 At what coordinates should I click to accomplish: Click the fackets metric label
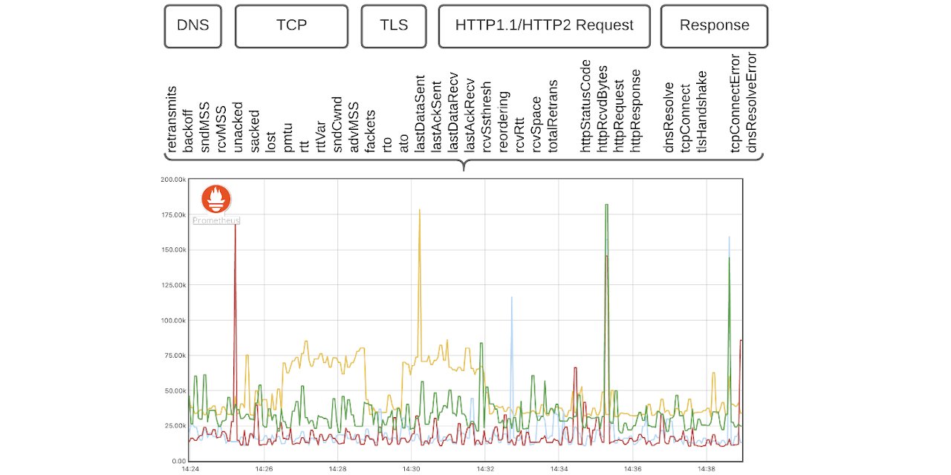pyautogui.click(x=370, y=131)
